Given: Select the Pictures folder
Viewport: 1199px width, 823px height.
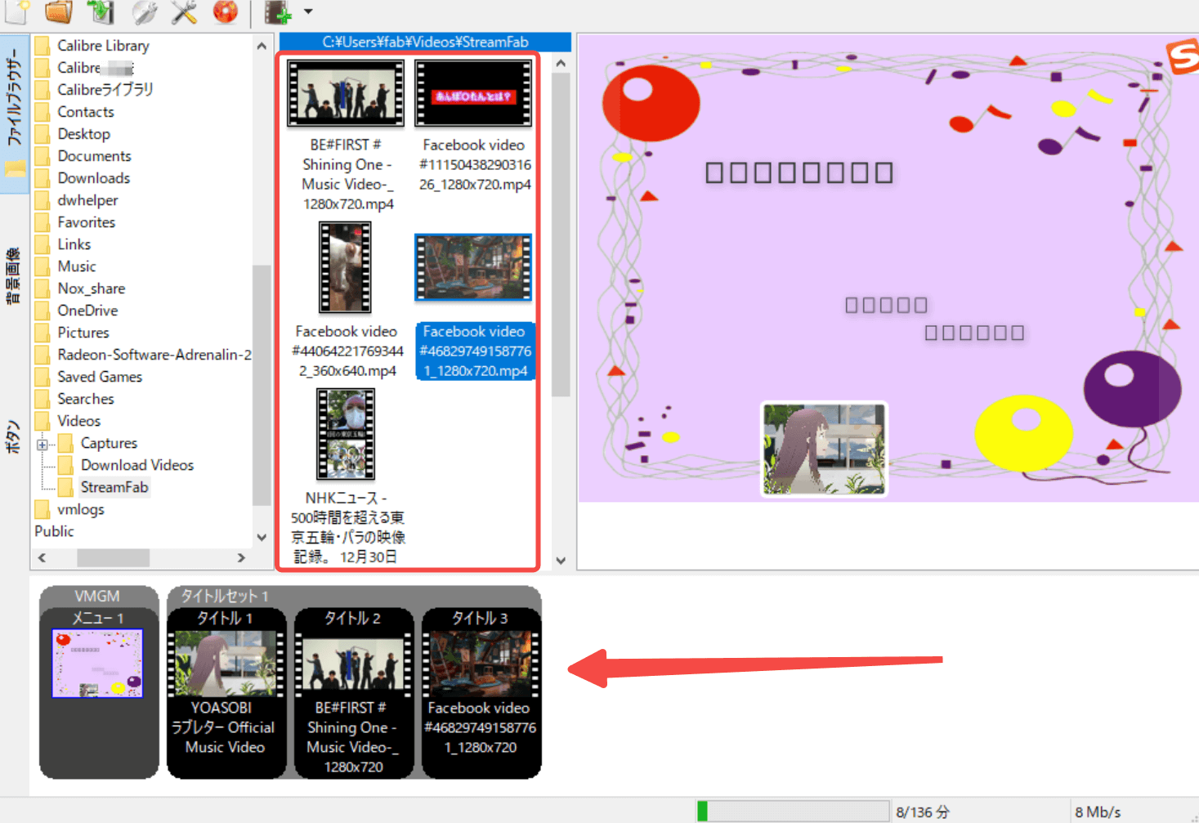Looking at the screenshot, I should [83, 333].
